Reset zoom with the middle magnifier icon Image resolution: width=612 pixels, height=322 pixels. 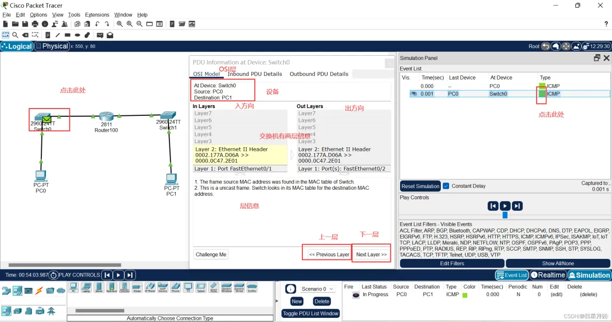[x=130, y=24]
